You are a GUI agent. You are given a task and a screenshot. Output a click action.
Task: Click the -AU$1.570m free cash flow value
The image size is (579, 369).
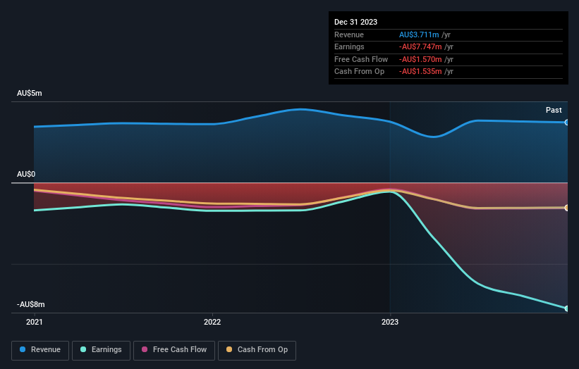click(x=420, y=59)
